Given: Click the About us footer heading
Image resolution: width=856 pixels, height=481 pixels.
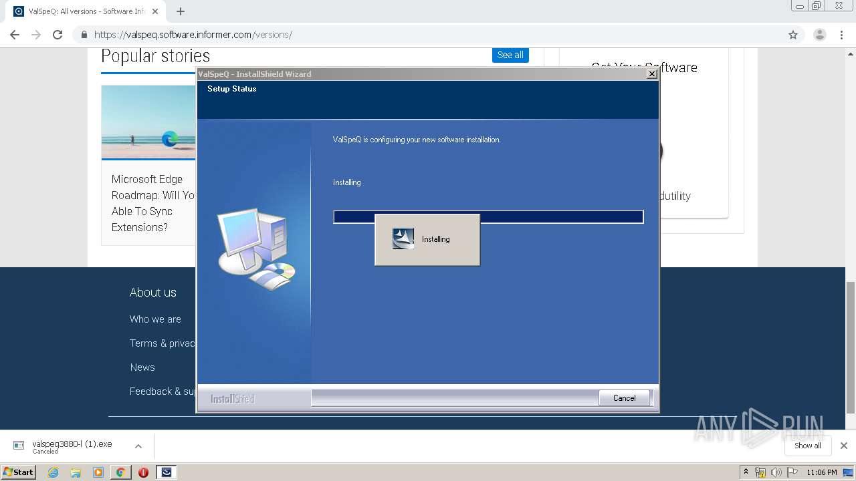Looking at the screenshot, I should [x=153, y=293].
